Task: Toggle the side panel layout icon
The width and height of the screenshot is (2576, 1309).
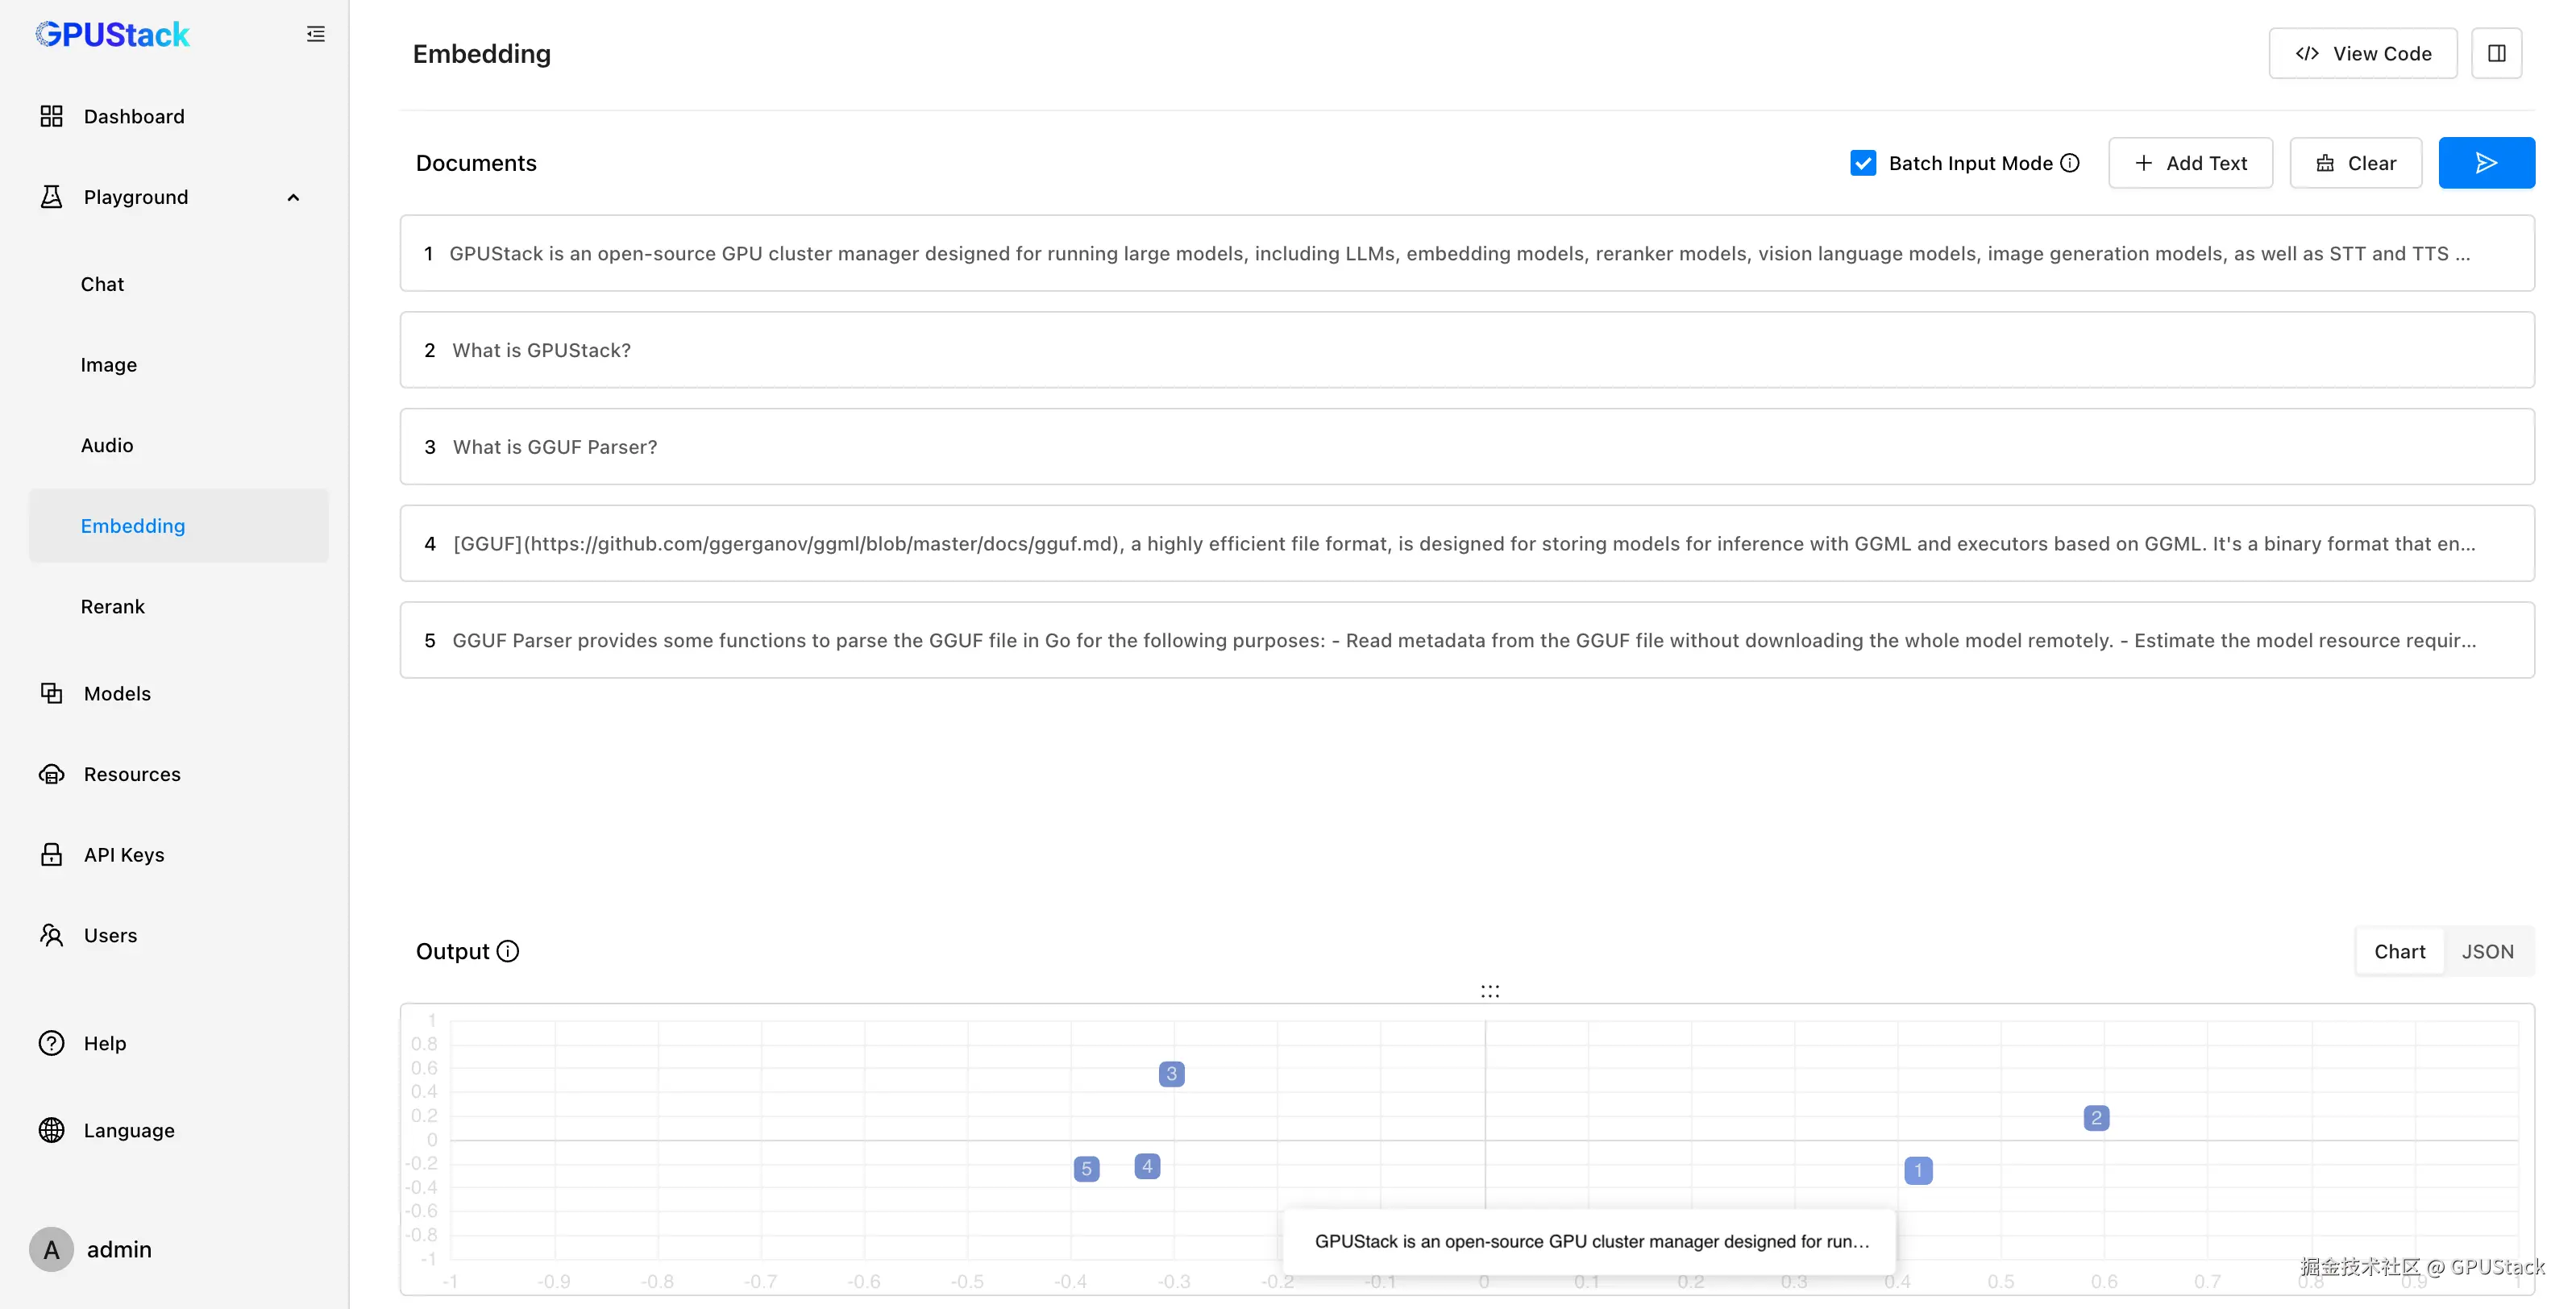Action: point(2496,53)
